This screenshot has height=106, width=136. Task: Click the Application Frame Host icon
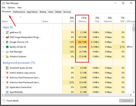point(7,87)
